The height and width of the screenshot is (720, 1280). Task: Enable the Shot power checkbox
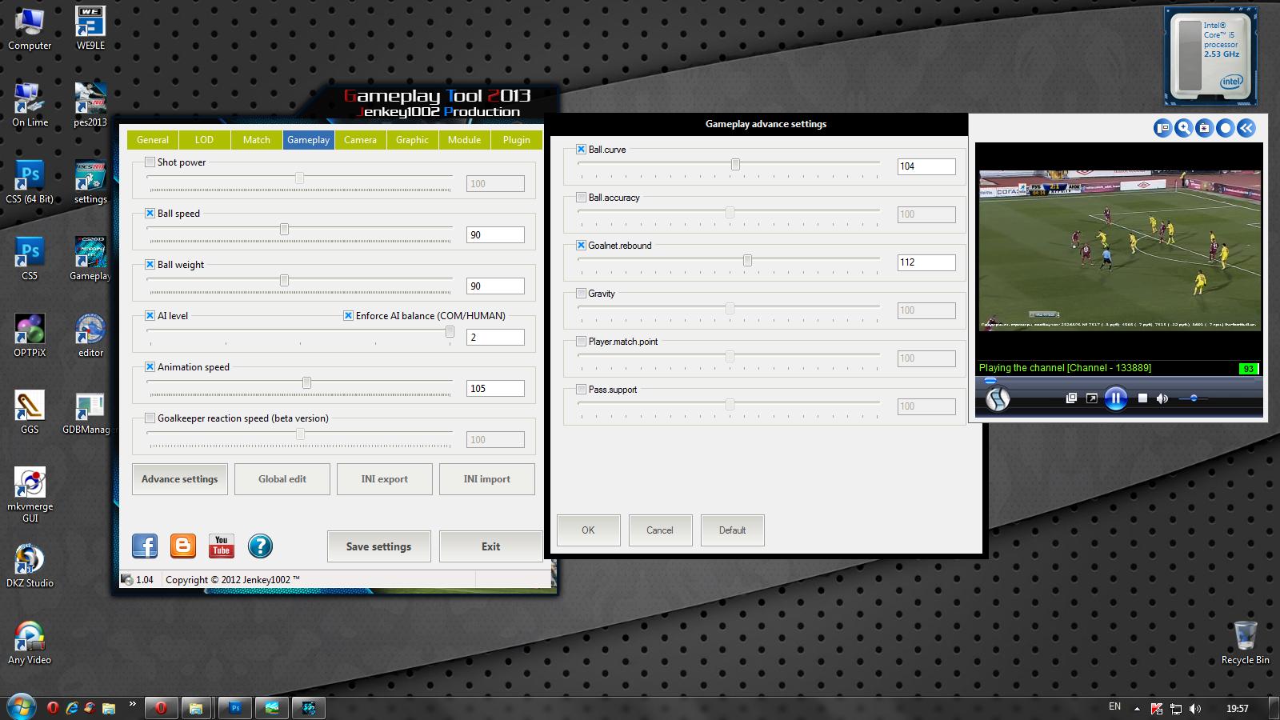click(x=150, y=162)
